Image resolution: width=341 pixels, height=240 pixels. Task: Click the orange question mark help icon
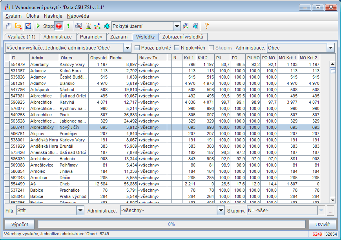pos(206,26)
